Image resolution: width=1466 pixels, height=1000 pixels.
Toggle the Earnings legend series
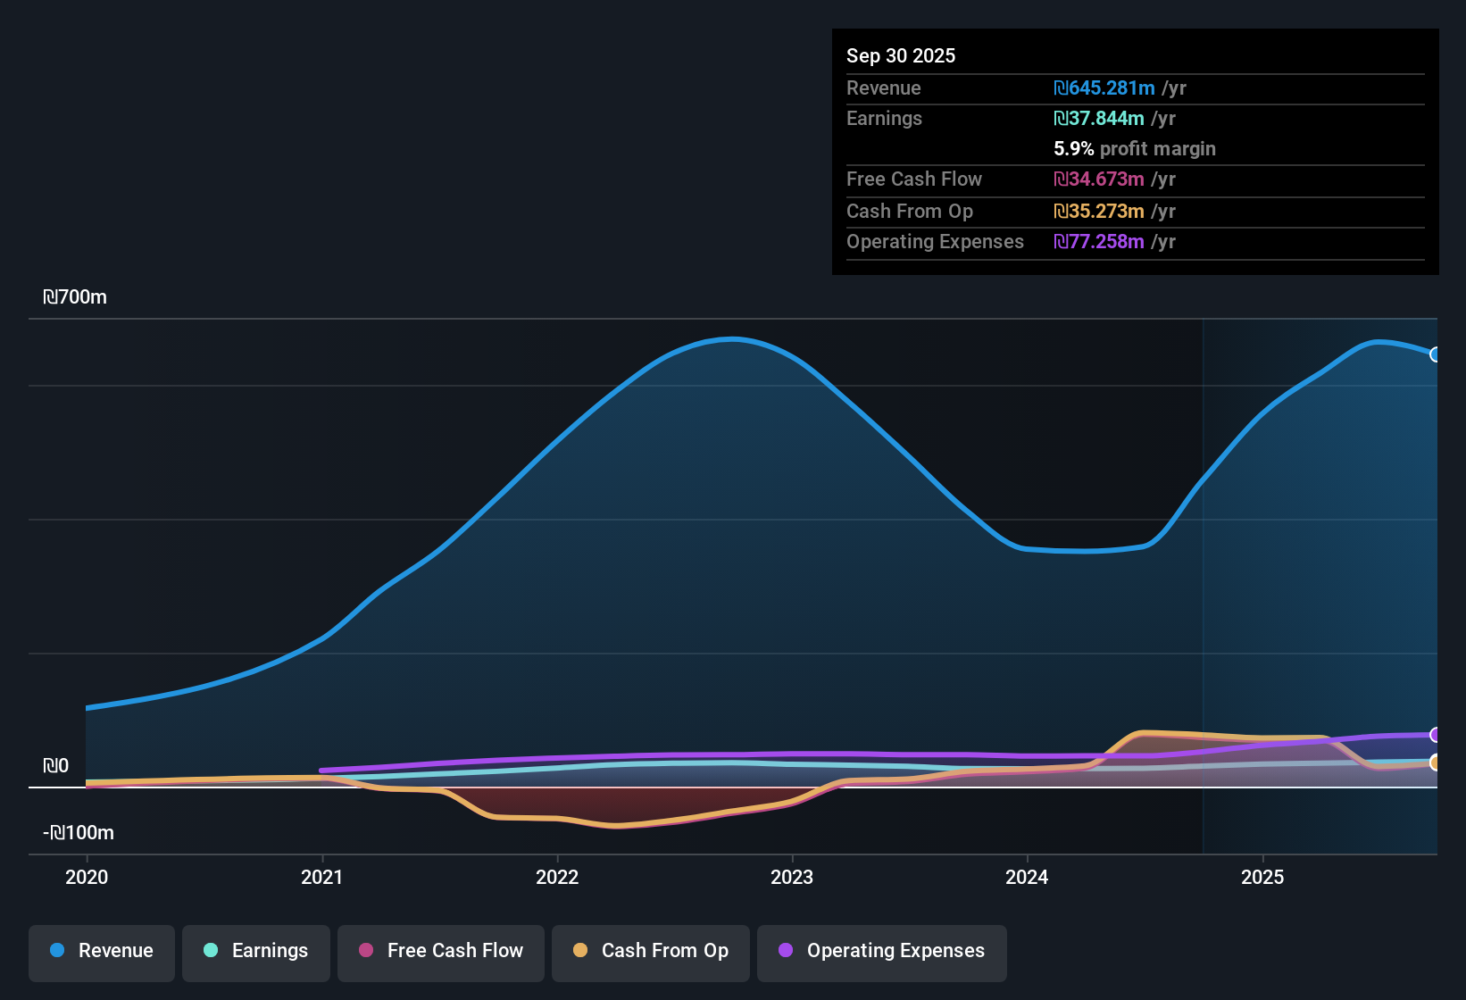click(256, 951)
